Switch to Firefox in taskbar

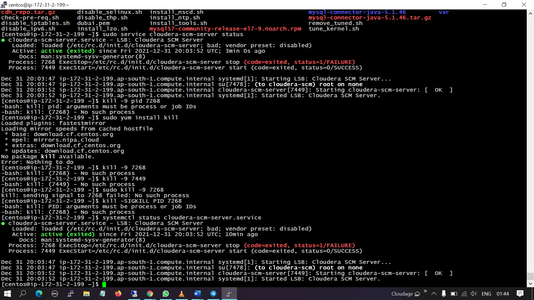[x=118, y=294]
